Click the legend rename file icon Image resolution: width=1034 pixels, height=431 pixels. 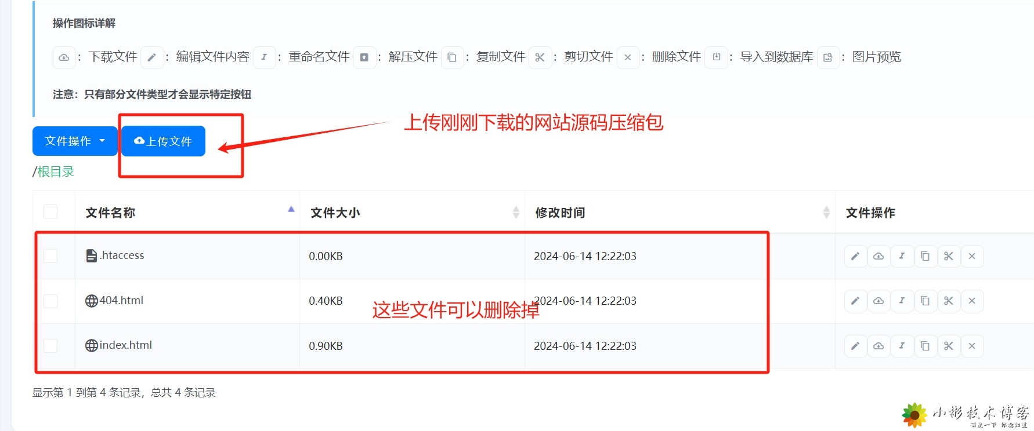point(264,57)
